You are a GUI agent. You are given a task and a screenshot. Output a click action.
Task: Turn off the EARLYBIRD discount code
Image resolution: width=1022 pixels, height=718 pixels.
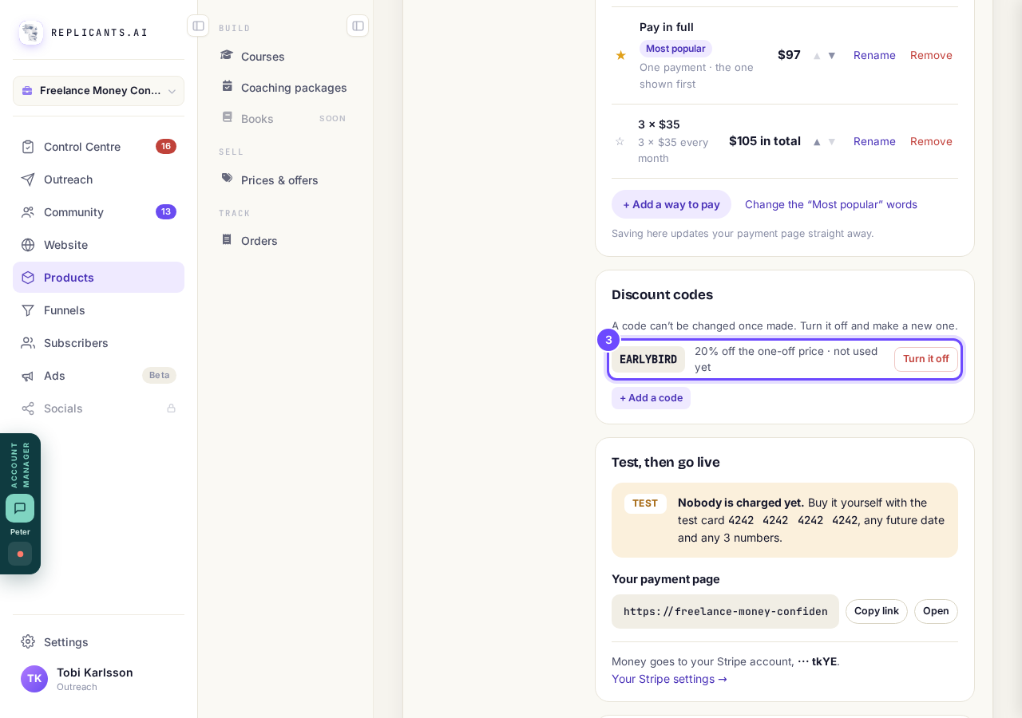tap(926, 359)
